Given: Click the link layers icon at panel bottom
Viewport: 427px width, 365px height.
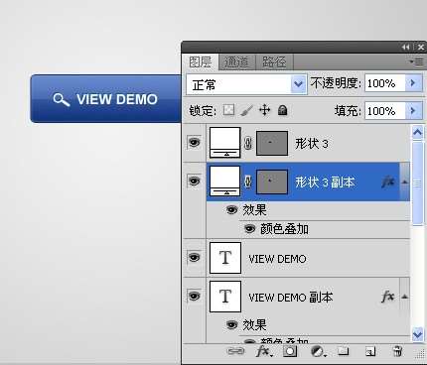Looking at the screenshot, I should [x=235, y=351].
